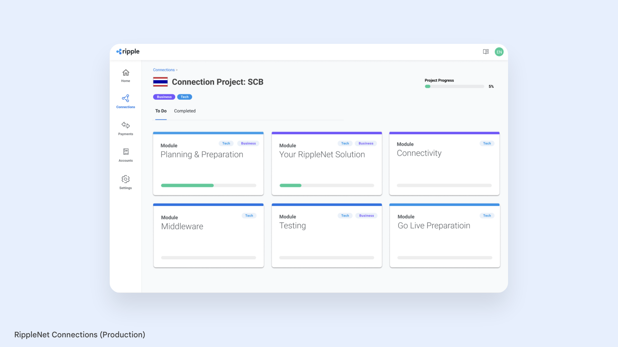Open the Planning & Preparation module card
Viewport: 618px width, 347px height.
coord(208,164)
